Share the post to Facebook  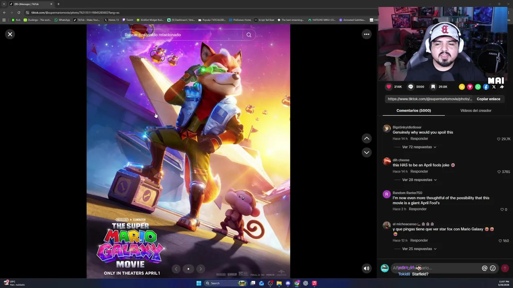pos(486,87)
